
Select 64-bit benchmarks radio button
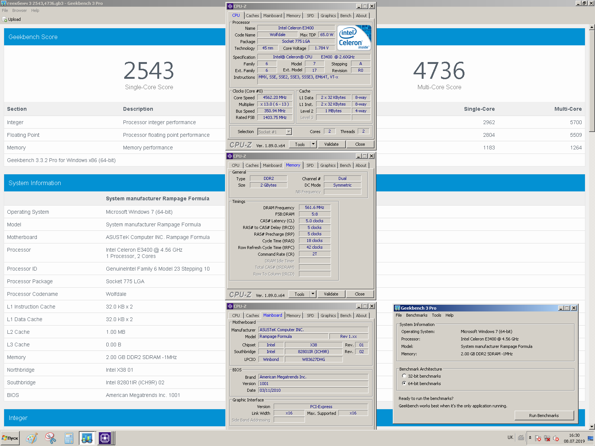coord(404,383)
